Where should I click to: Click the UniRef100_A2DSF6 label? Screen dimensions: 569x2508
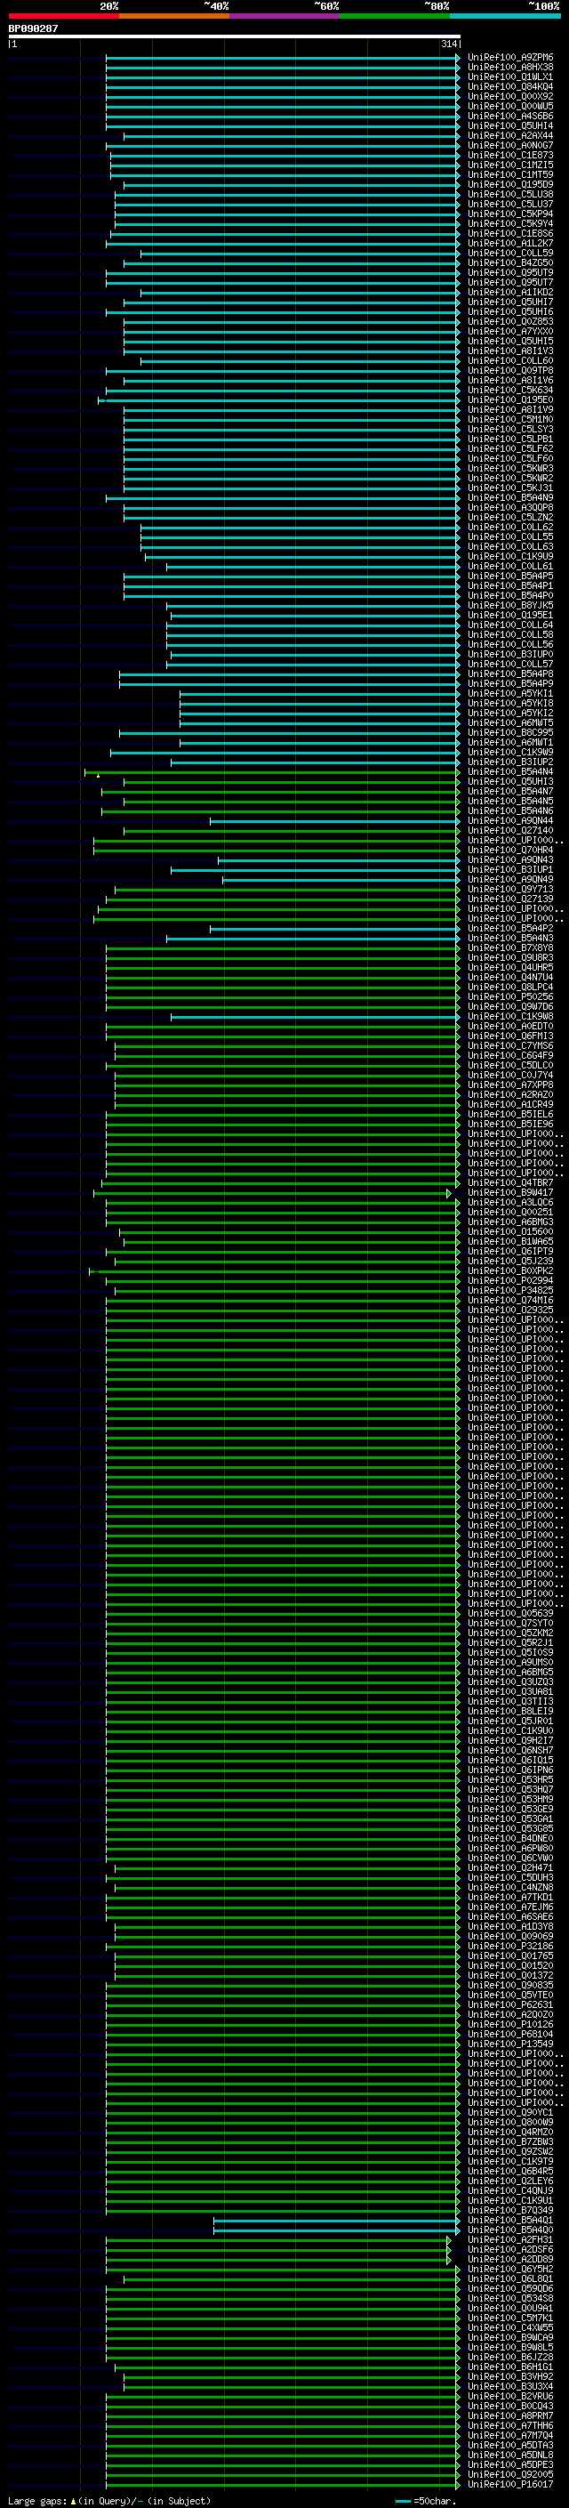tap(510, 2250)
